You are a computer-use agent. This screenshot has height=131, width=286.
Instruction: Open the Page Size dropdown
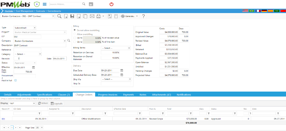[x=42, y=128]
